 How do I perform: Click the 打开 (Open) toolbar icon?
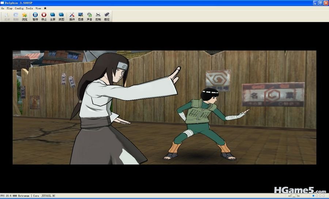pyautogui.click(x=7, y=16)
